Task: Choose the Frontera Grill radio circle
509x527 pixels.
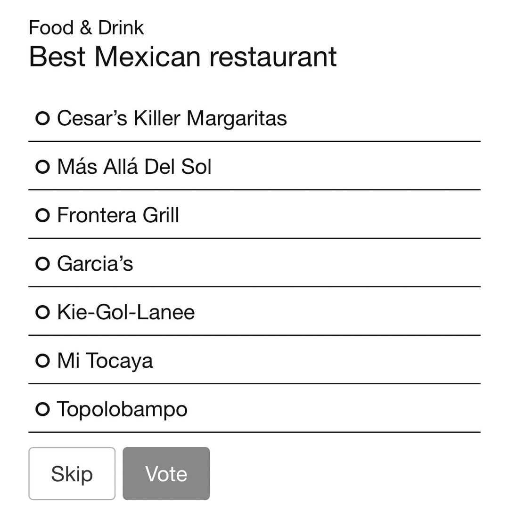Action: coord(42,215)
